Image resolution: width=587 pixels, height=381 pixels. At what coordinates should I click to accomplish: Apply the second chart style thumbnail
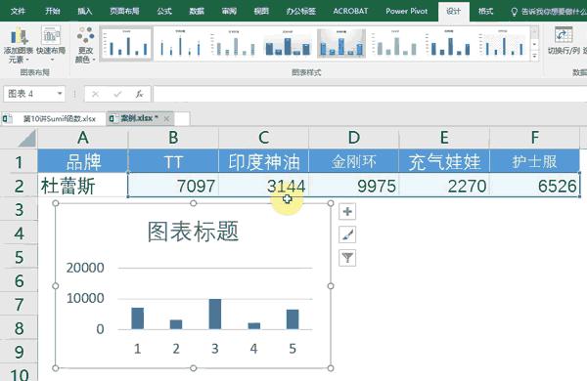click(x=180, y=44)
